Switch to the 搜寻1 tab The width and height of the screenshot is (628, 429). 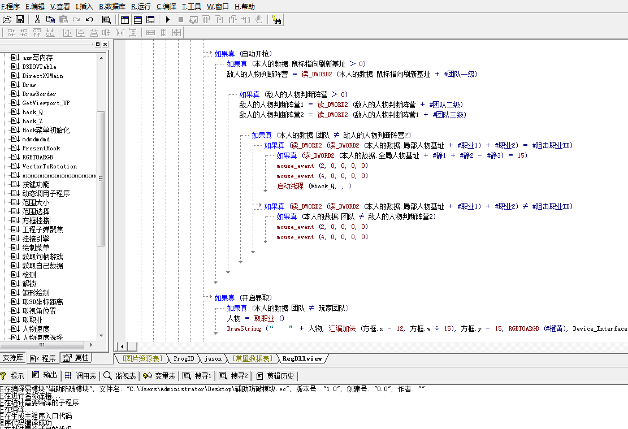click(x=197, y=376)
